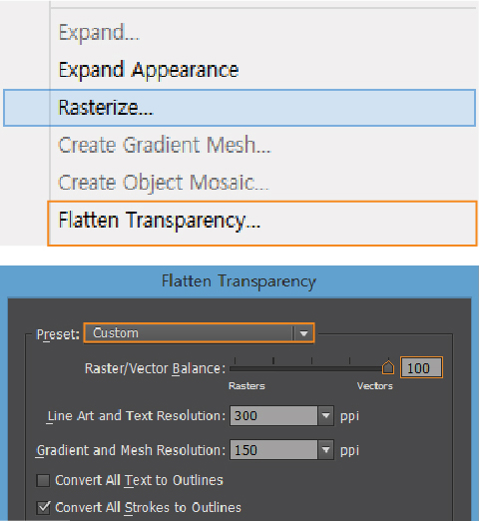Click the Raster/Vector Balance value field
Viewport: 481px width, 523px height.
[x=422, y=367]
